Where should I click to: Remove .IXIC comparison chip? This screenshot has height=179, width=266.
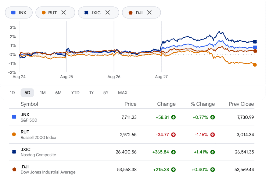point(108,12)
